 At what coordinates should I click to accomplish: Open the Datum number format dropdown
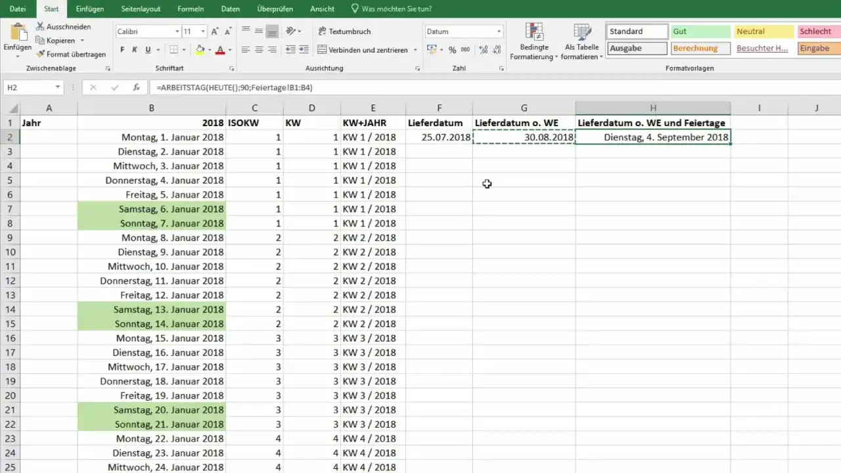[499, 32]
